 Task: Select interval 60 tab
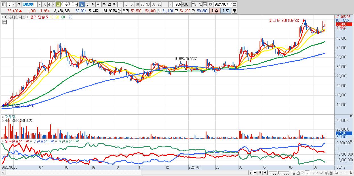(153, 4)
